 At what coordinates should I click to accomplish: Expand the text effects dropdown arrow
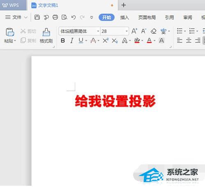pyautogui.click(x=130, y=41)
